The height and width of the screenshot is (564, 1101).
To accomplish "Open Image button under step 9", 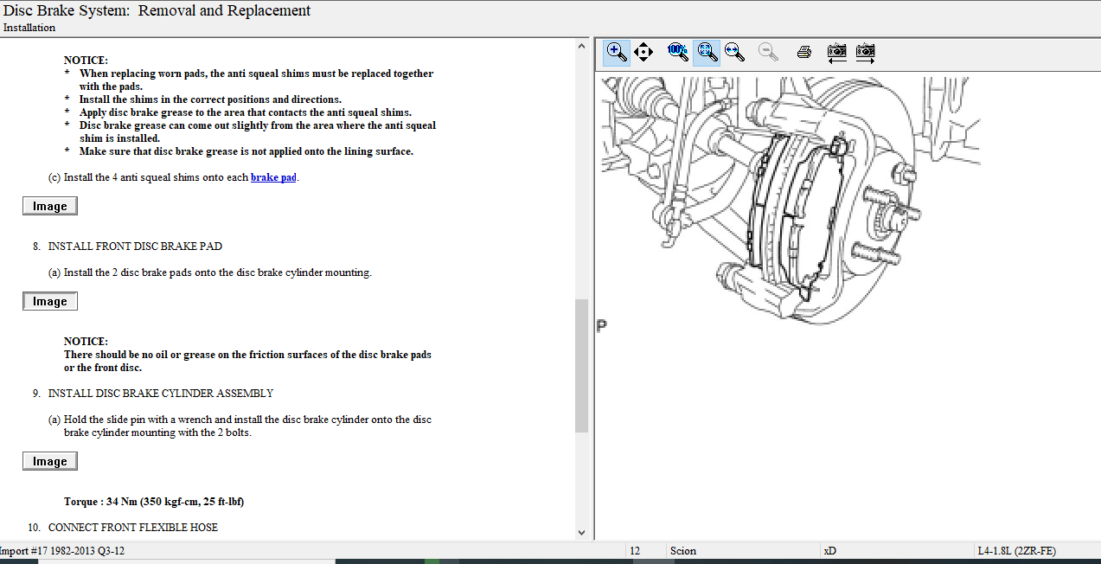I will (49, 461).
